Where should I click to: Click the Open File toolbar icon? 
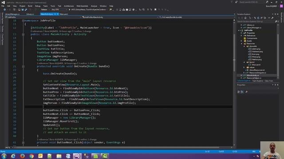click(19, 10)
